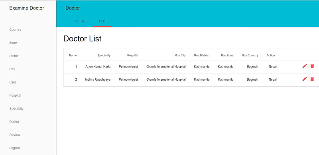Viewport: 319px width, 155px height.
Task: Click the Doctor title in the top bar
Action: tap(73, 8)
